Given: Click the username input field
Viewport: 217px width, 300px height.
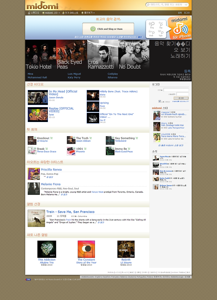Looking at the screenshot, I should click(176, 90).
